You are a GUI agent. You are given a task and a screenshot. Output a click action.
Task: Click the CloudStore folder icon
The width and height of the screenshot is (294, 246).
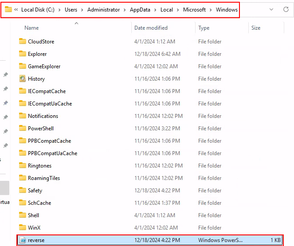click(23, 42)
